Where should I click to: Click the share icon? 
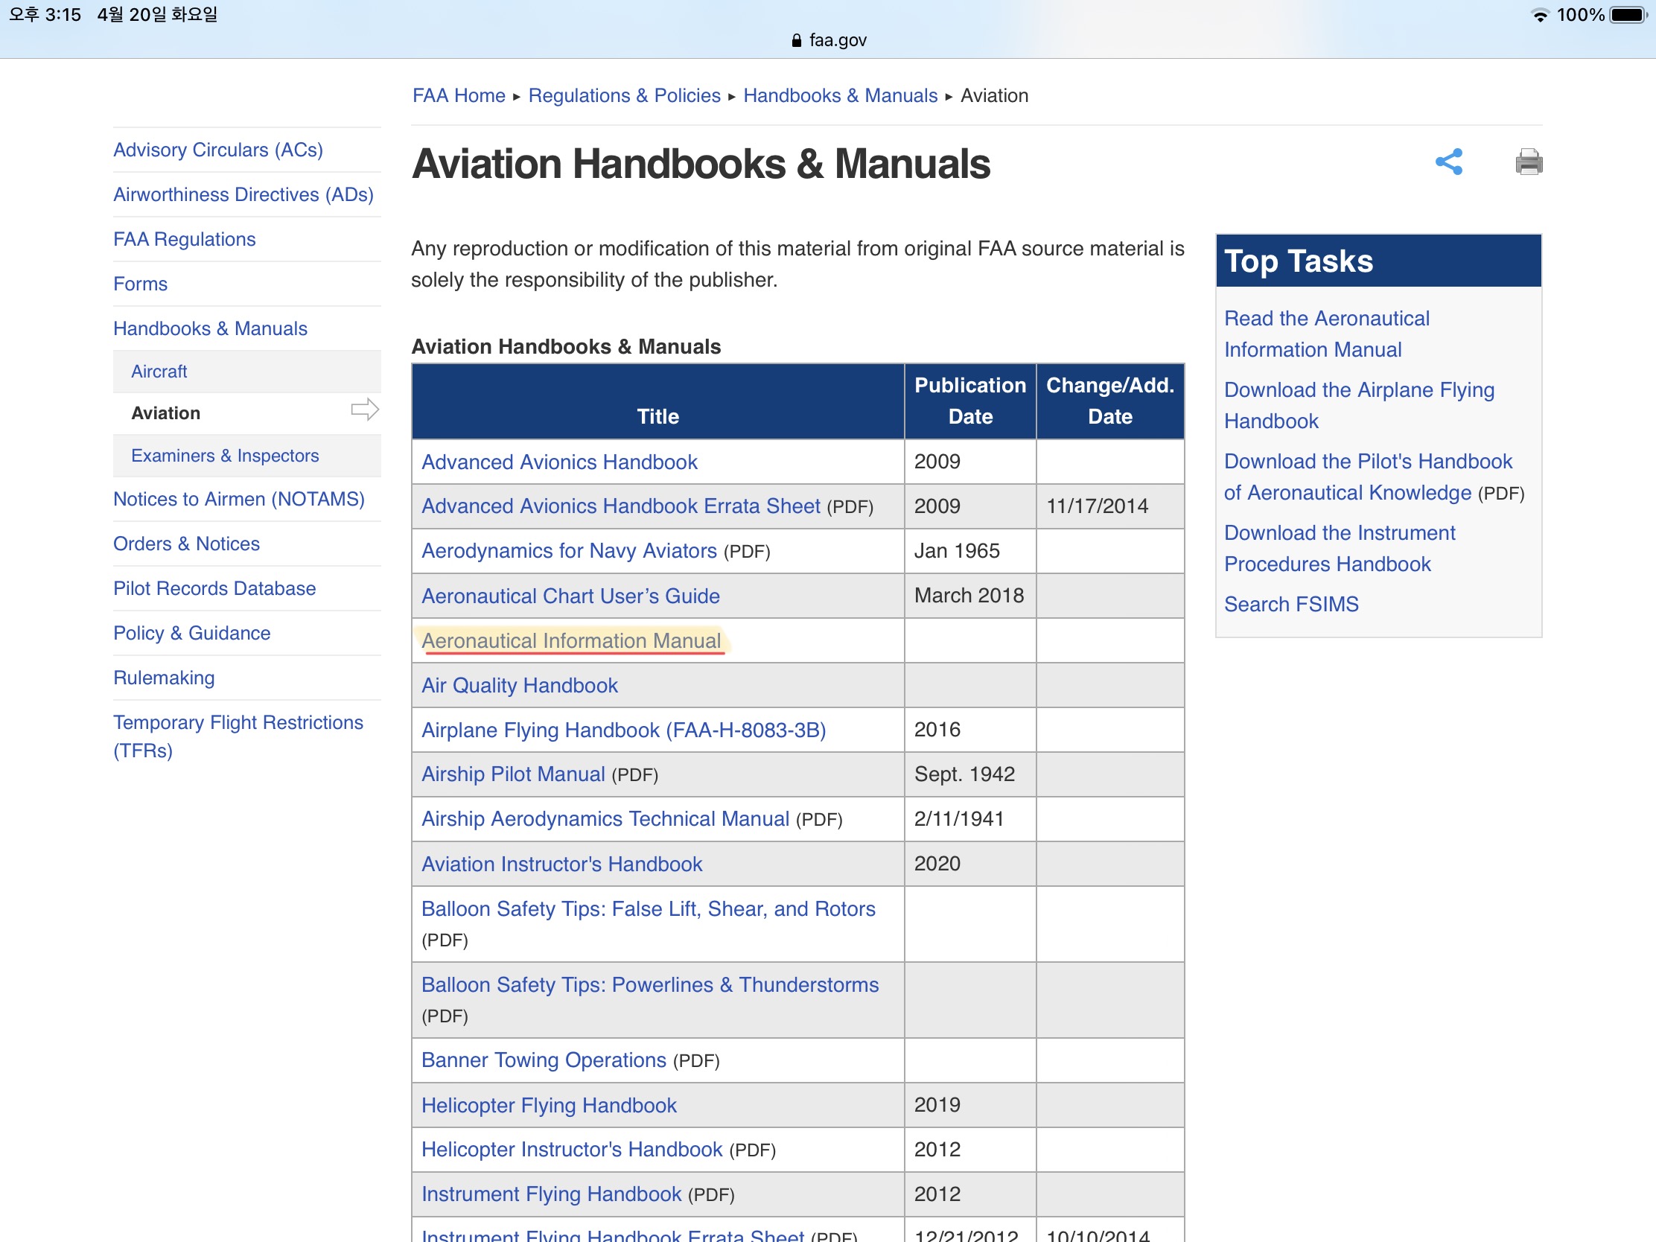[1448, 162]
